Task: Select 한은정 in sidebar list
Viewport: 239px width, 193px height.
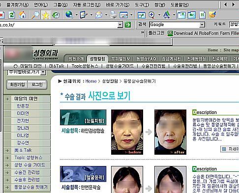Action: tap(23, 106)
